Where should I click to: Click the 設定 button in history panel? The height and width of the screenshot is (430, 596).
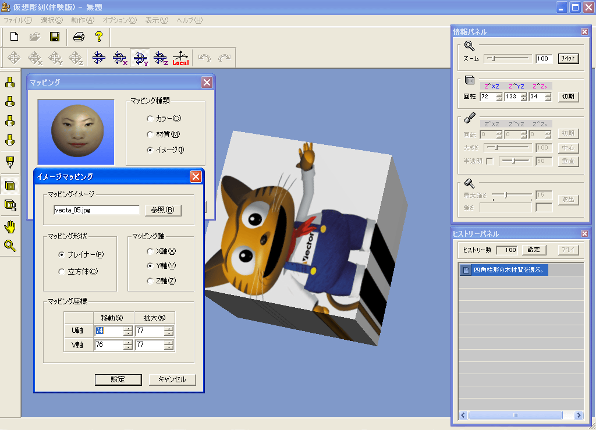[x=534, y=250]
